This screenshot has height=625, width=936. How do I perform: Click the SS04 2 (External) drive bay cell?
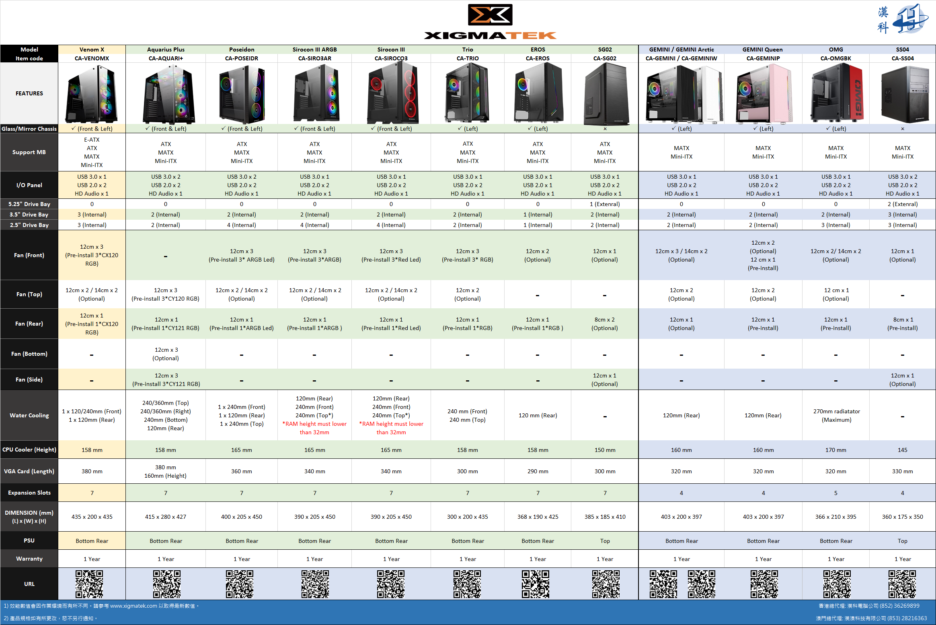point(903,204)
